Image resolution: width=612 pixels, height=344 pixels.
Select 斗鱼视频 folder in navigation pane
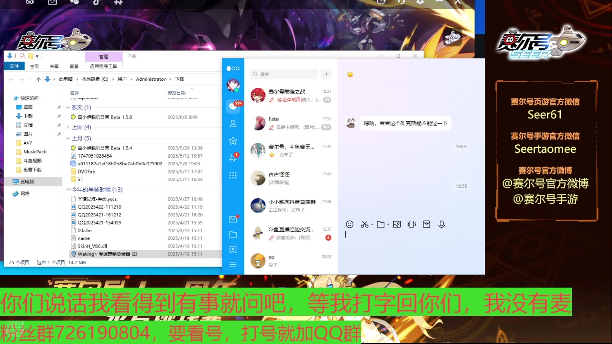pos(33,161)
